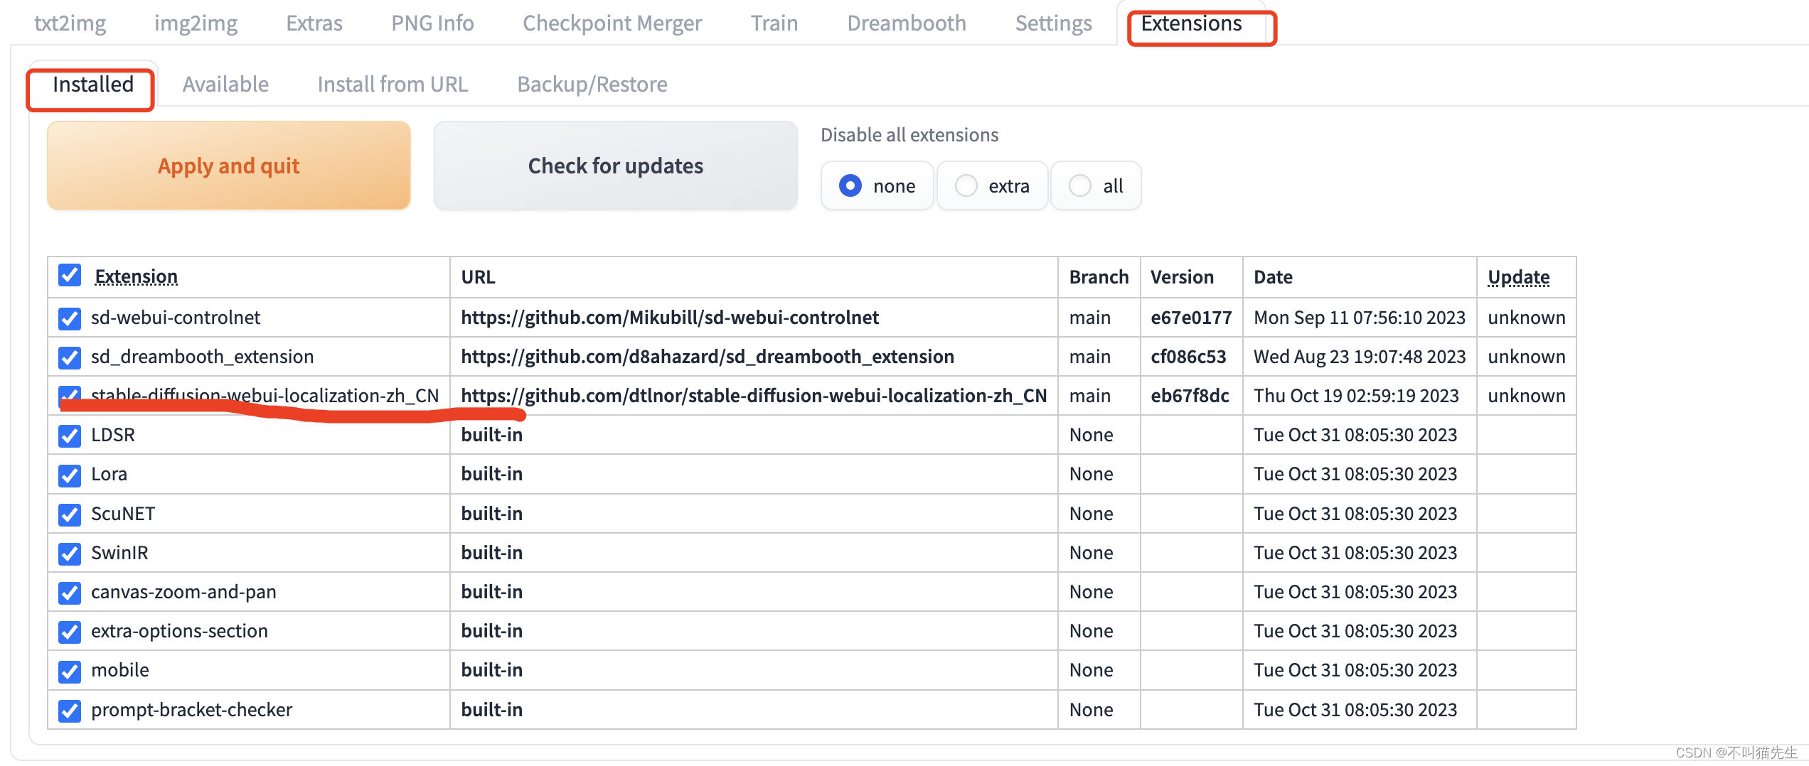Click 'unknown' update status for sd_dreambooth_extension
Viewport: 1809px width, 766px height.
pos(1527,357)
